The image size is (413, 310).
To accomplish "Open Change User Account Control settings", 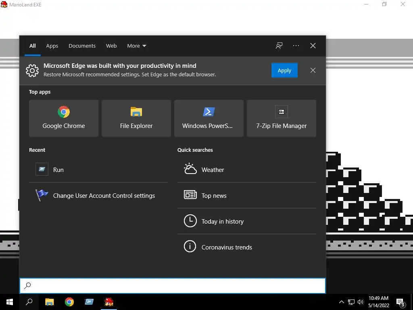I will tap(98, 195).
